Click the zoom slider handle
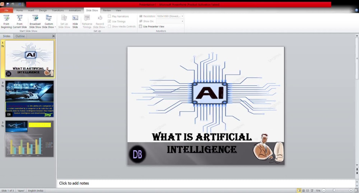Image resolution: width=359 pixels, height=193 pixels. pos(334,190)
